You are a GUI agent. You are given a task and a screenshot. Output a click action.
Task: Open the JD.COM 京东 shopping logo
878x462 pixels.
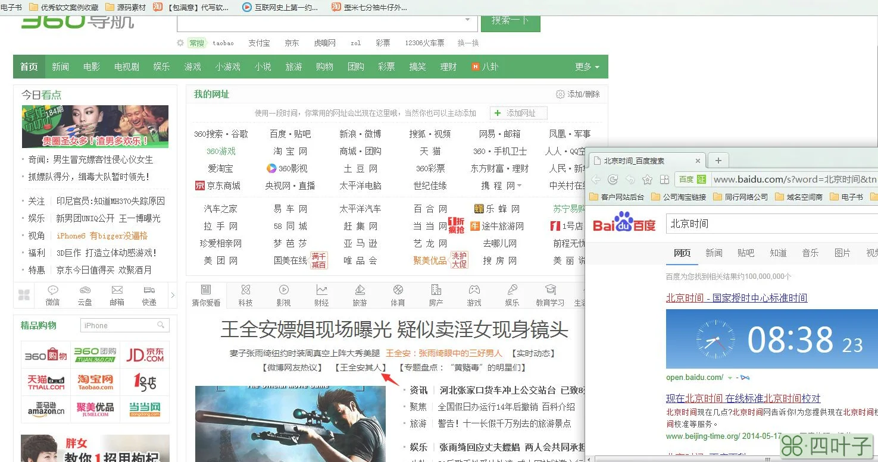click(x=145, y=356)
